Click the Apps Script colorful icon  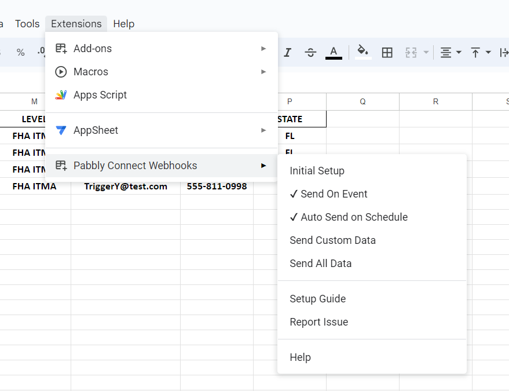click(x=61, y=95)
